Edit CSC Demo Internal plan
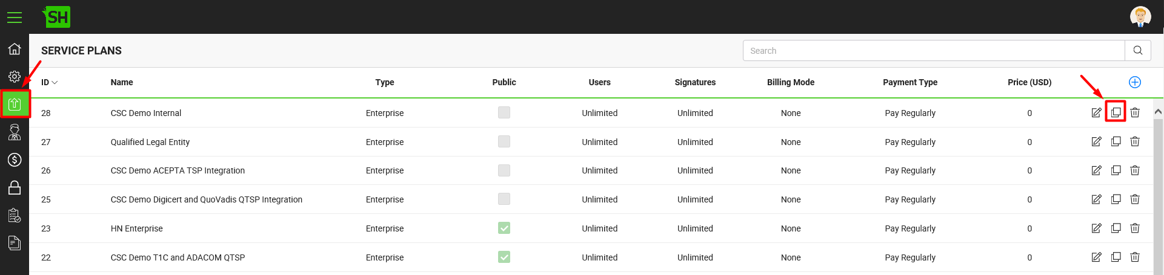The height and width of the screenshot is (275, 1164). point(1096,112)
